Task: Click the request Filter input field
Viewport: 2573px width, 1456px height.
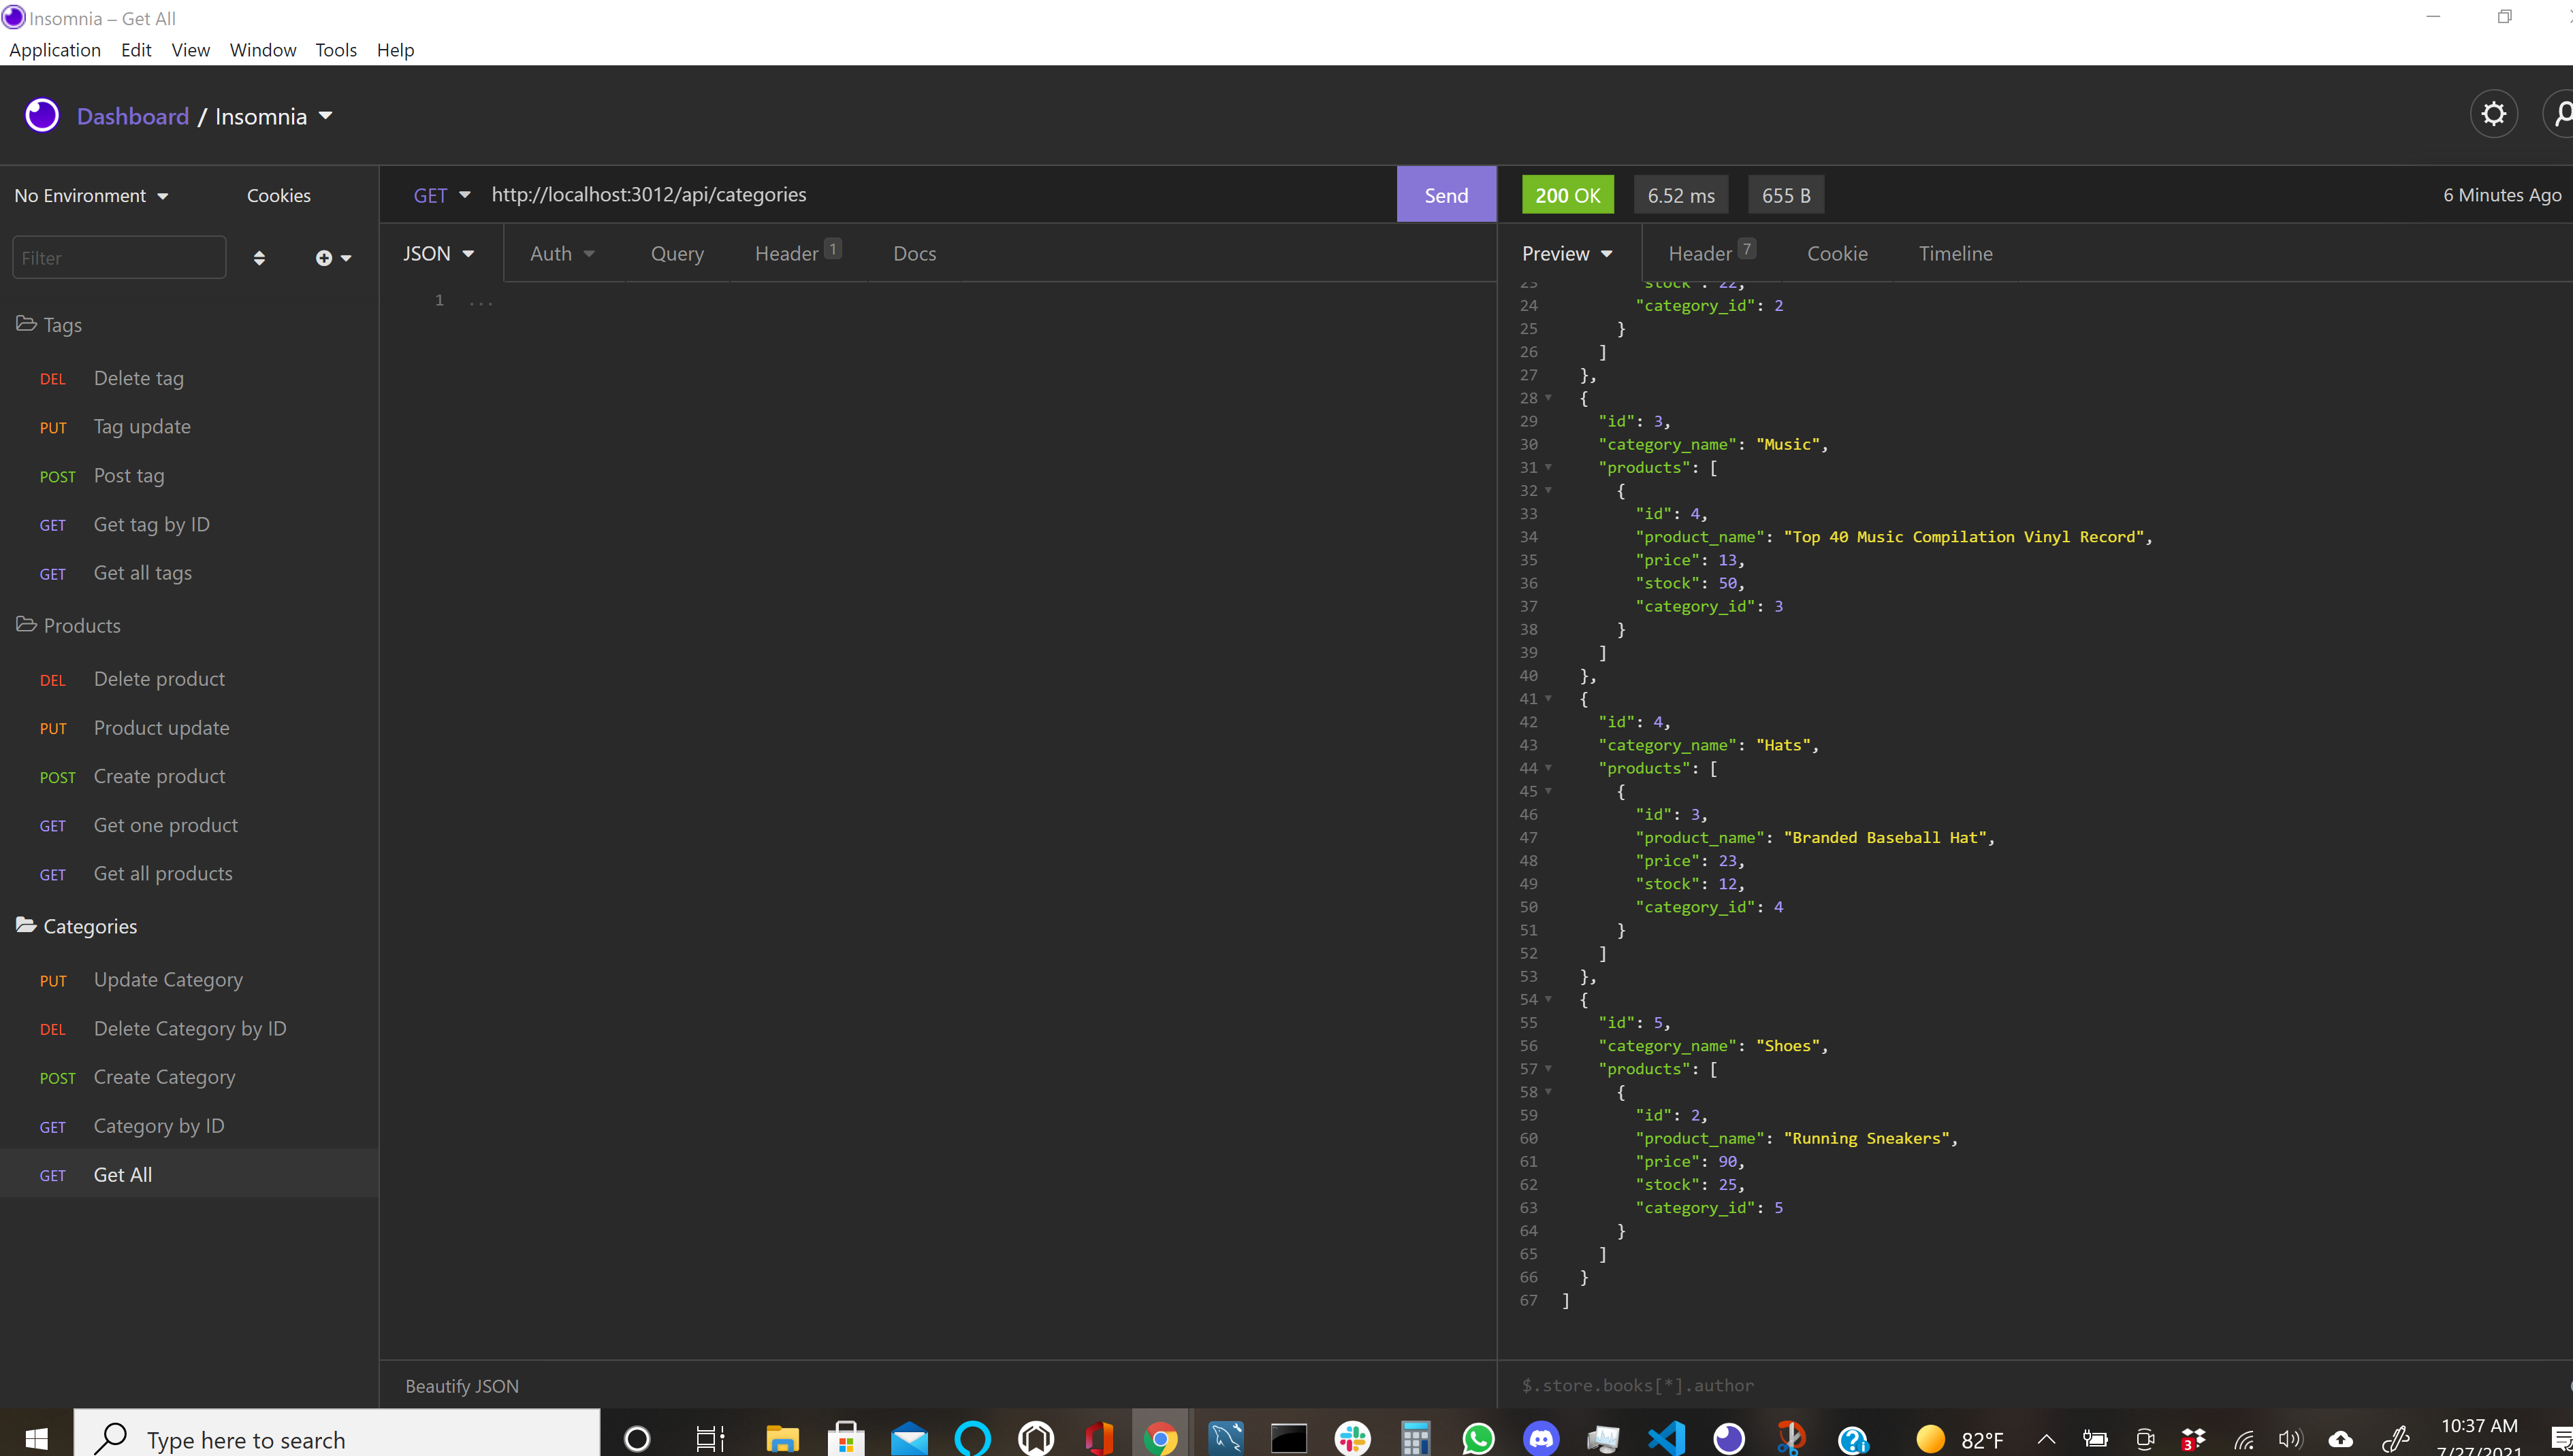Action: [118, 258]
